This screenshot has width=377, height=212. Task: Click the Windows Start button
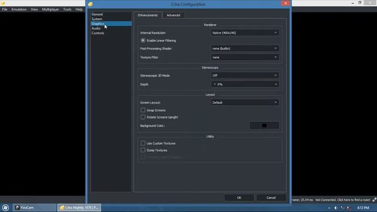point(5,207)
